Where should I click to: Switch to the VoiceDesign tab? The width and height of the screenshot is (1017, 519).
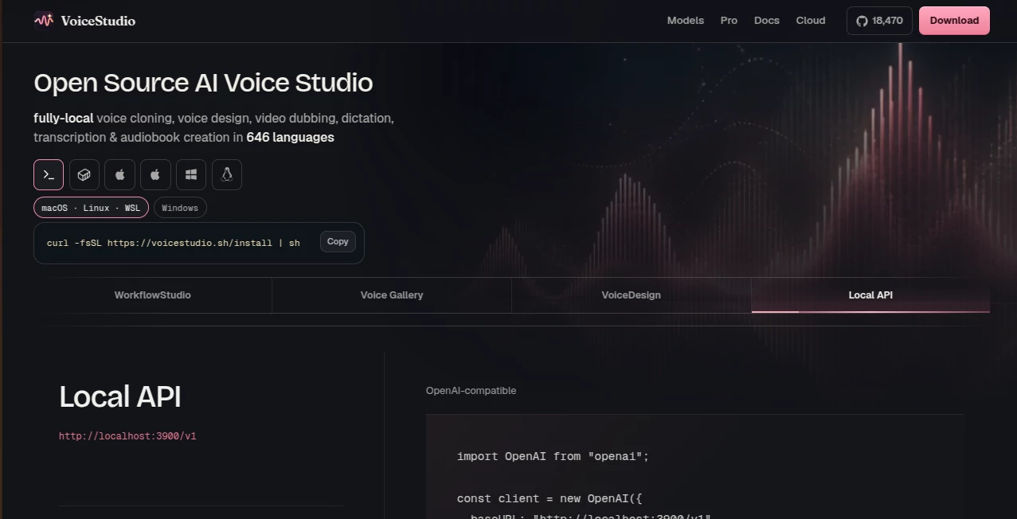click(x=631, y=295)
